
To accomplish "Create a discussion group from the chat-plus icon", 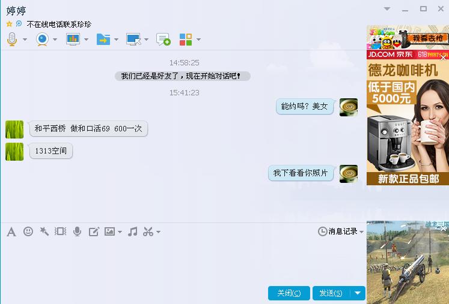I will (x=163, y=40).
